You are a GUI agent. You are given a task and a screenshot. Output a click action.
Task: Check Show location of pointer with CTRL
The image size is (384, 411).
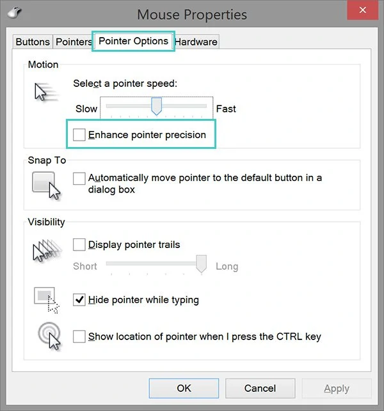click(x=79, y=336)
